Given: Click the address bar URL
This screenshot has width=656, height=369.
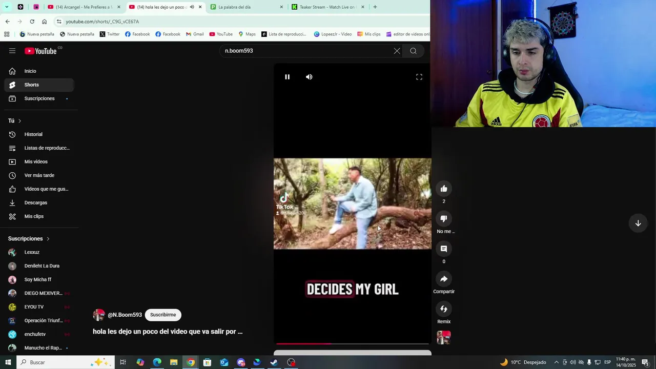Looking at the screenshot, I should coord(102,22).
